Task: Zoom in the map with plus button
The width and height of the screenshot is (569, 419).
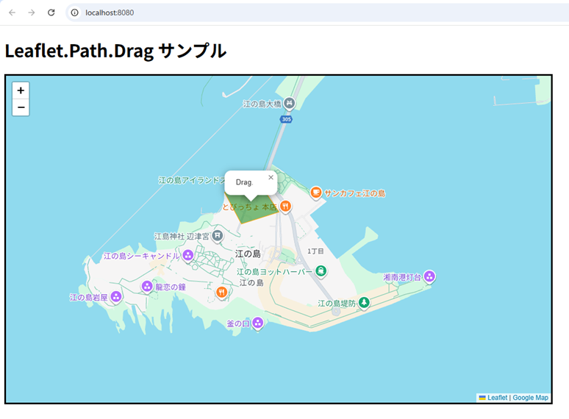Action: pyautogui.click(x=21, y=90)
